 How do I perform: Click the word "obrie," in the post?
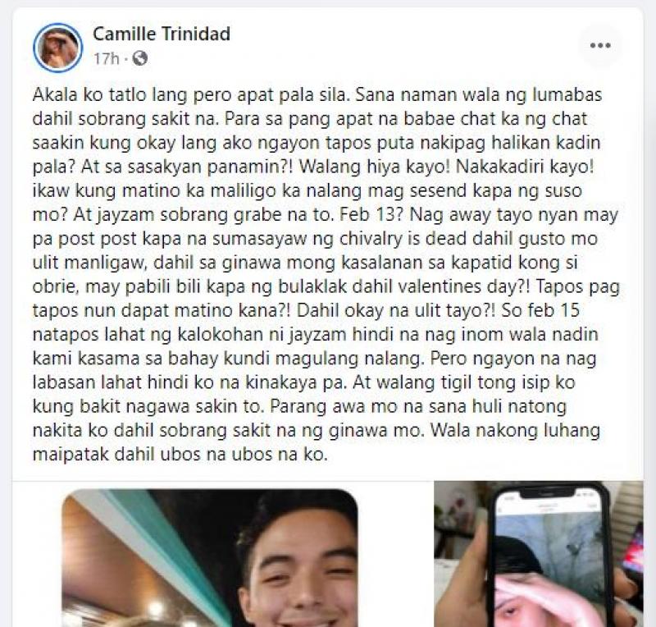click(x=55, y=287)
